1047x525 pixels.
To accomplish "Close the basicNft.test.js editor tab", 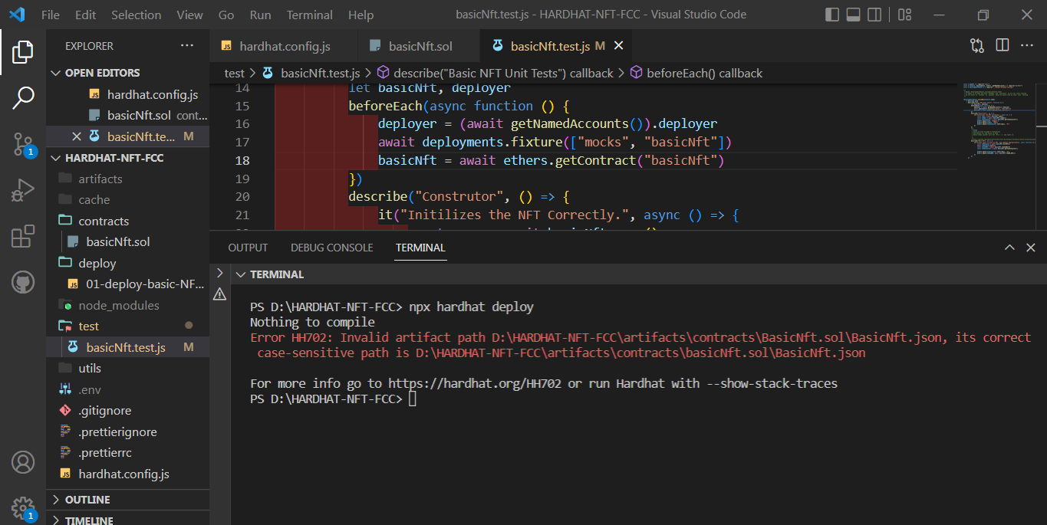I will (x=619, y=46).
